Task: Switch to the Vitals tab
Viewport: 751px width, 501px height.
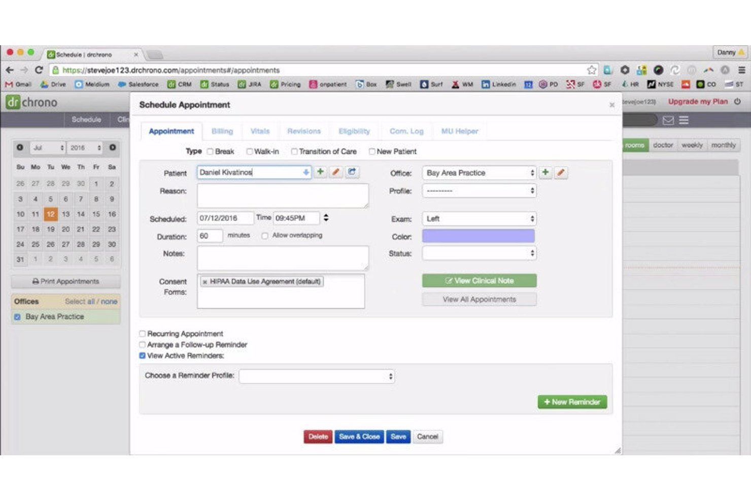Action: 260,131
